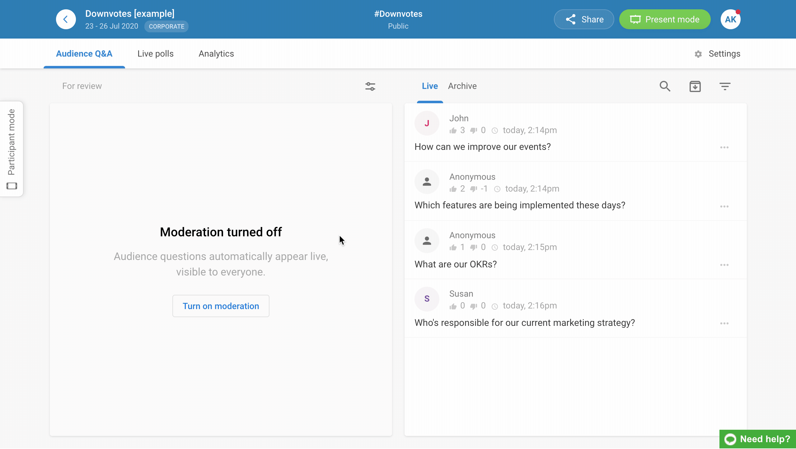The width and height of the screenshot is (796, 449).
Task: Select question 'Which features are being implemented'
Action: 520,205
